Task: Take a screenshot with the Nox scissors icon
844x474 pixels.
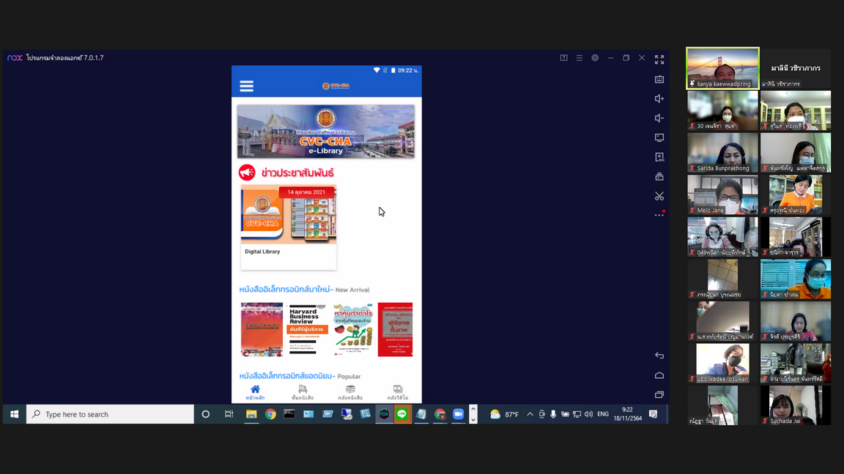Action: pos(659,196)
